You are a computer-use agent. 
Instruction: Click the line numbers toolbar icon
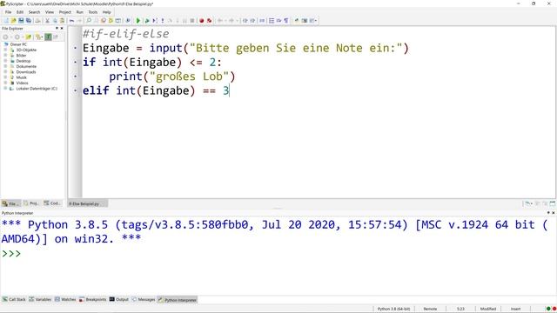pos(272,21)
